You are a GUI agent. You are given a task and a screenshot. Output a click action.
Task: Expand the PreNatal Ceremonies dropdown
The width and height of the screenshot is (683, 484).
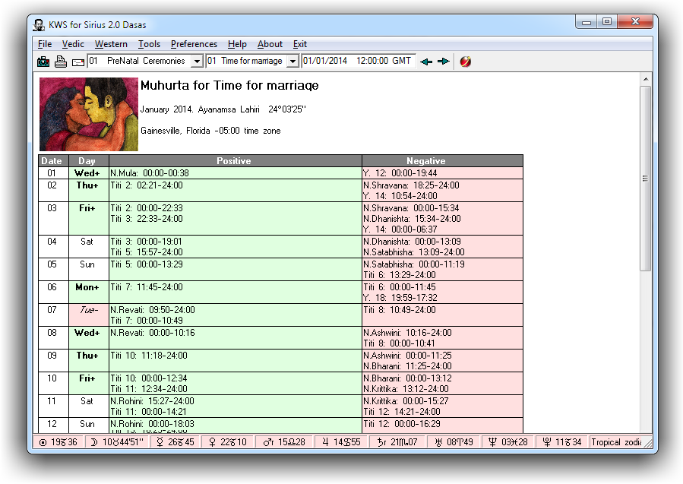click(197, 62)
